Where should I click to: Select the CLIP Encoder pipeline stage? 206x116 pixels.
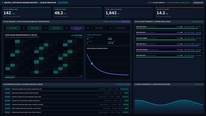34,28
